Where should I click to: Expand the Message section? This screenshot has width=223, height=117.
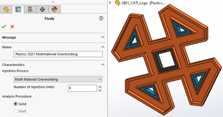[x=103, y=37]
